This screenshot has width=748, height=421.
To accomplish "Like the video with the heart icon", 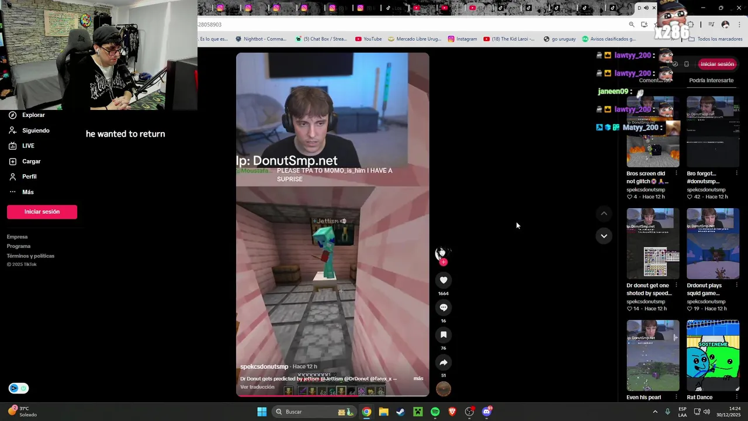I will click(x=444, y=280).
